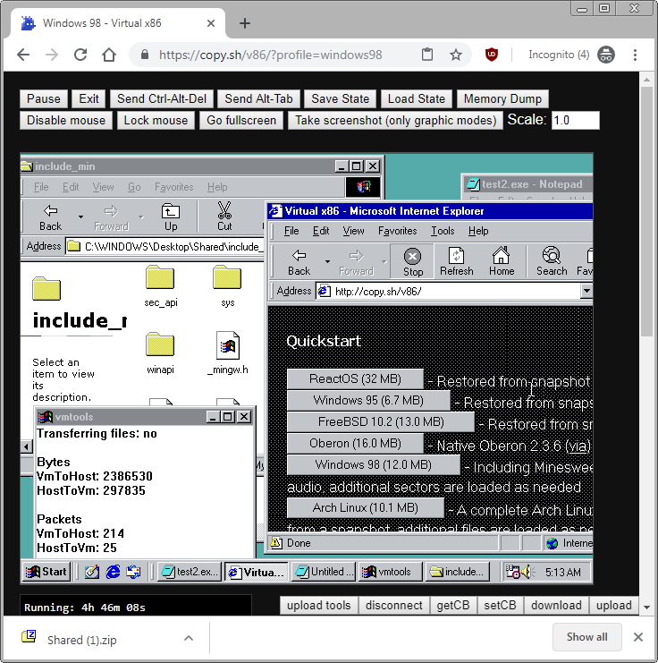Click the test2.exe - Notepad title bar
The height and width of the screenshot is (663, 658).
click(527, 184)
